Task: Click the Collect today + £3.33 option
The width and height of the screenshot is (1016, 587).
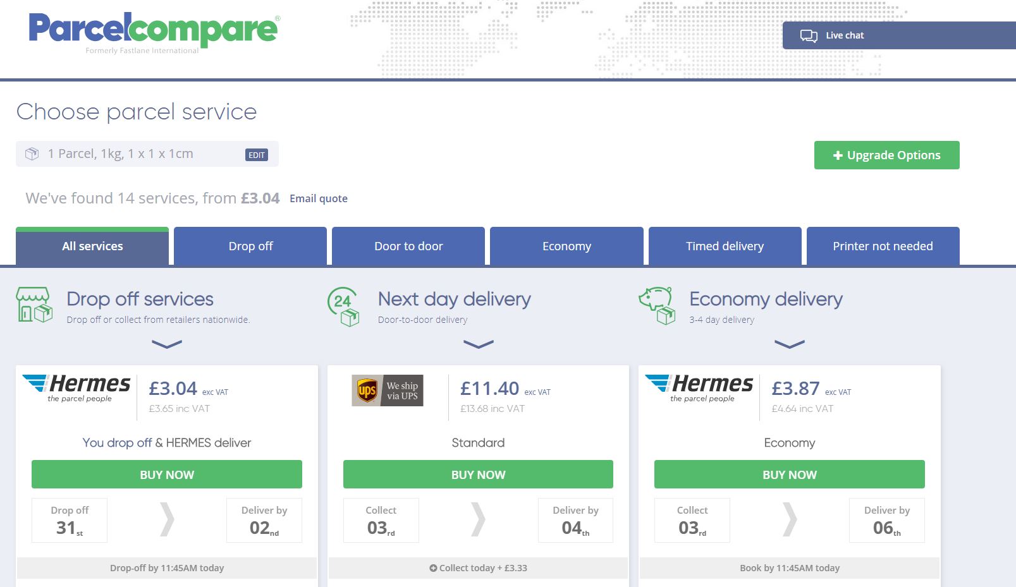Action: pyautogui.click(x=479, y=568)
